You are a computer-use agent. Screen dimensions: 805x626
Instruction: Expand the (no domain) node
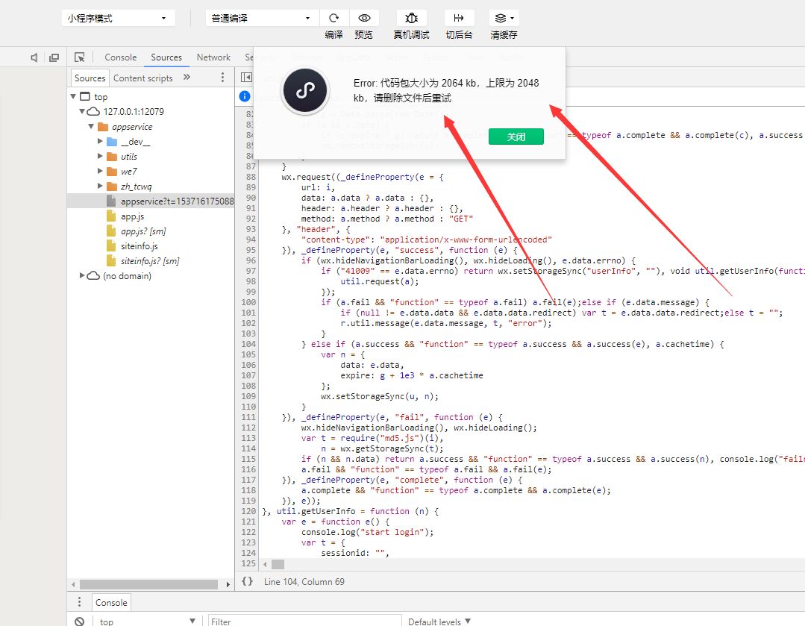click(82, 275)
